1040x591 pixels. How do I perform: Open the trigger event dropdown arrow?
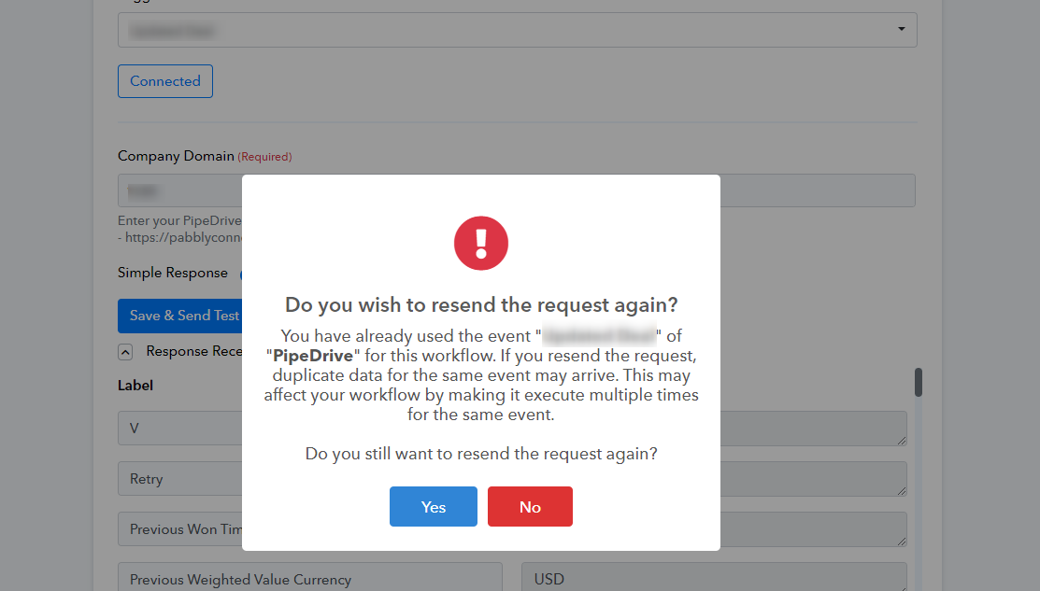pyautogui.click(x=902, y=29)
